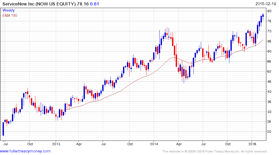Screen dimensions: 279x155
Task: Click the 45 price axis label
Action: (269, 82)
